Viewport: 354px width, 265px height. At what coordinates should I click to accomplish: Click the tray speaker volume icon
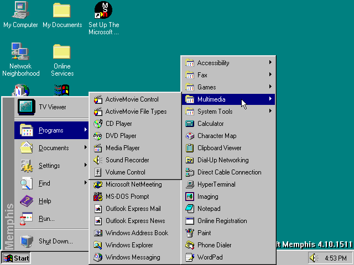click(314, 258)
